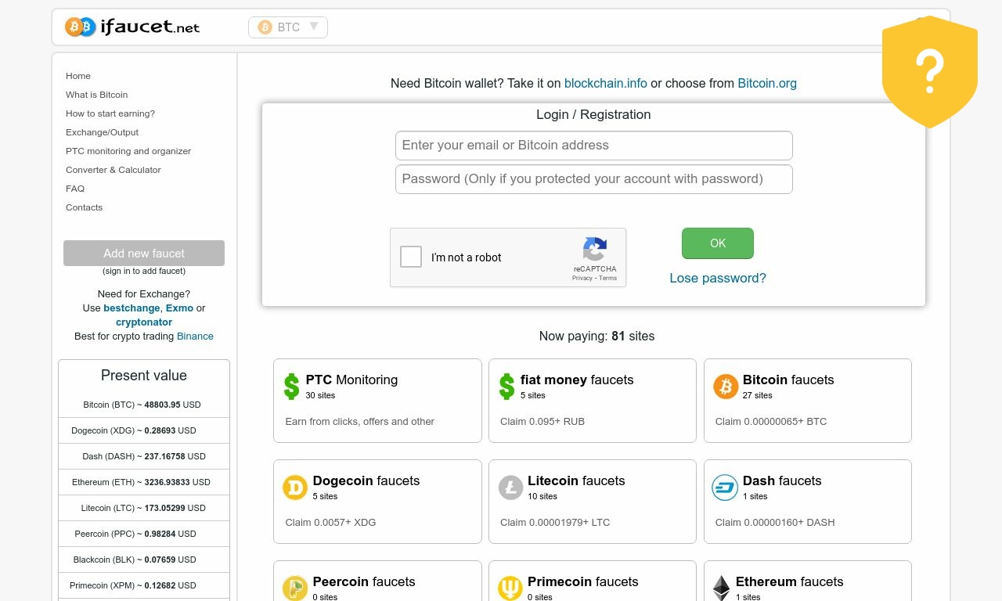
Task: Open the PTC Monitoring title
Action: (x=351, y=380)
